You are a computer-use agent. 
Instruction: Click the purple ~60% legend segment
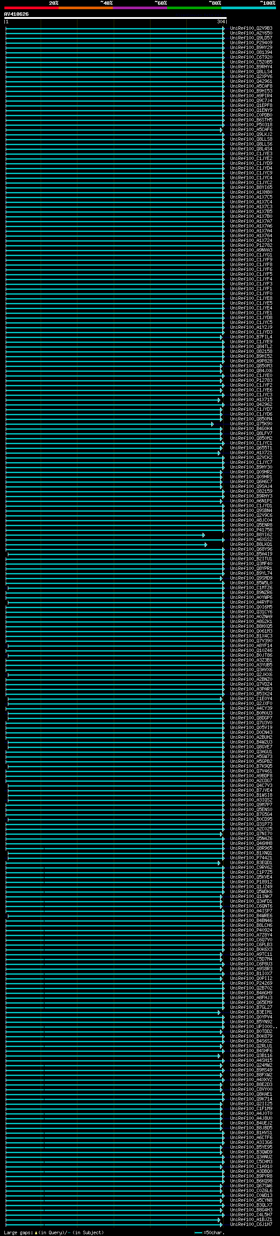coord(140,8)
